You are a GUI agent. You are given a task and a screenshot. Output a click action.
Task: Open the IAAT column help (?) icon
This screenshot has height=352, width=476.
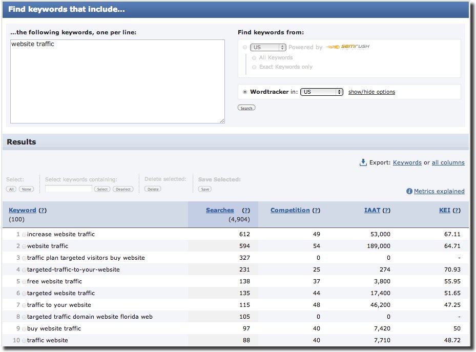click(x=386, y=210)
